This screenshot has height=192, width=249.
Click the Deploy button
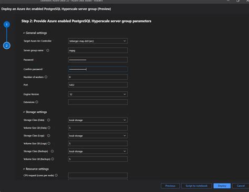(x=222, y=186)
